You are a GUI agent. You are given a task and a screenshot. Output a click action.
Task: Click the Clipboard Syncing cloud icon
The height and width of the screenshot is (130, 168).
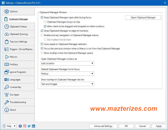pyautogui.click(x=6, y=34)
